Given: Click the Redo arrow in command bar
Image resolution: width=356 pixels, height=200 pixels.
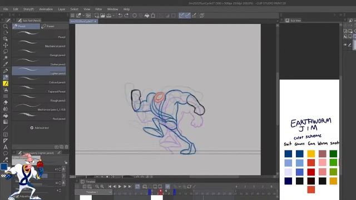Looking at the screenshot, I should coord(126,16).
